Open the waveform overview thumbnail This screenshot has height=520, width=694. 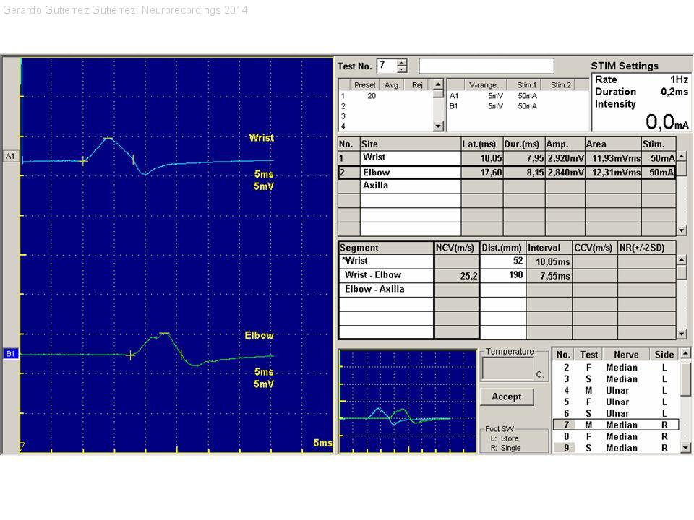[x=408, y=401]
